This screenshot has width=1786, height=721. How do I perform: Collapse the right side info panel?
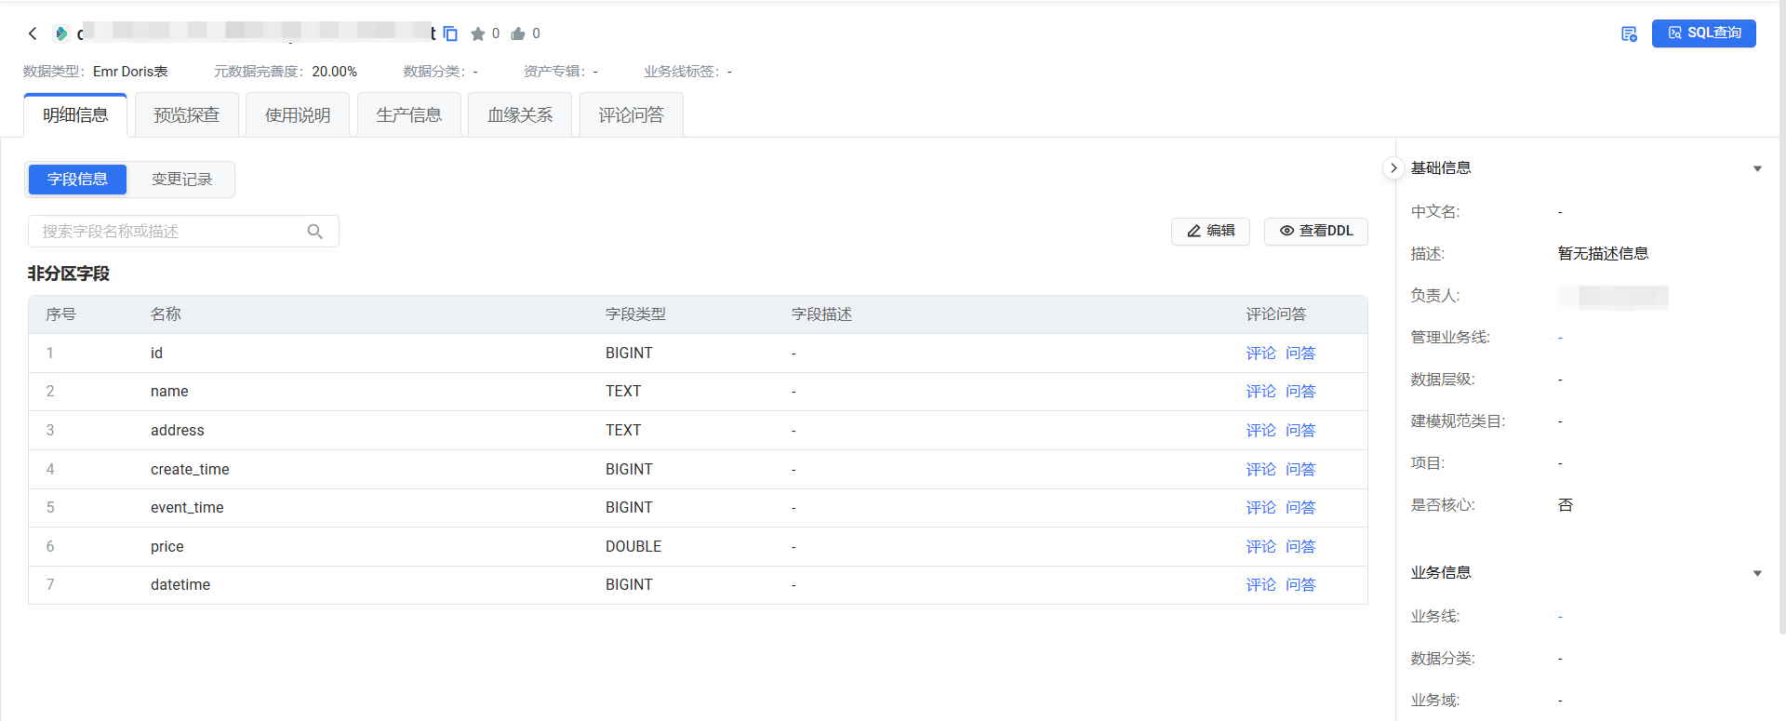pos(1393,168)
